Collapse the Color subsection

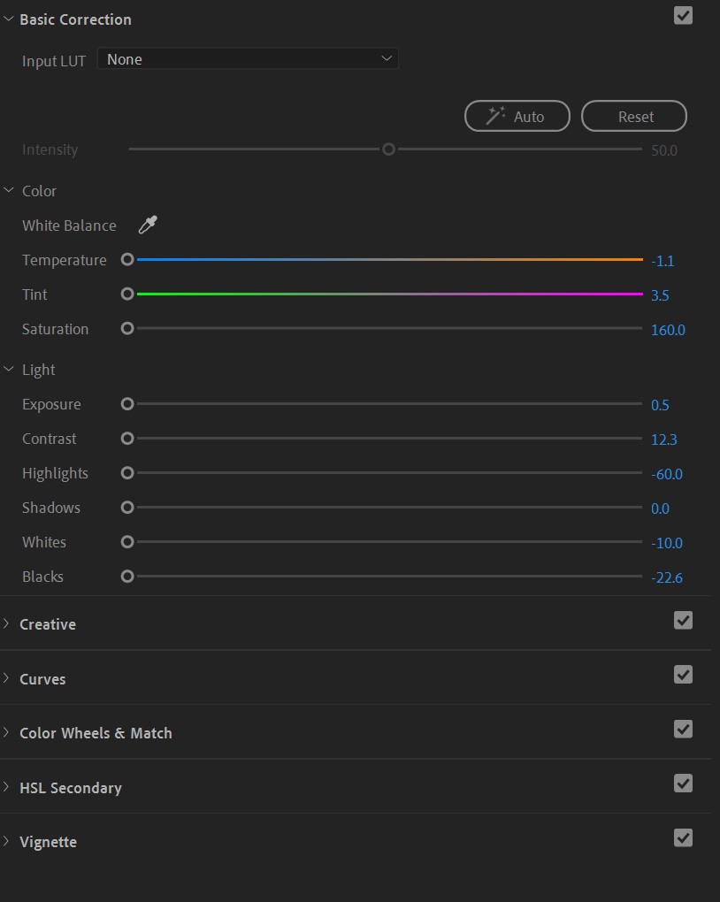pos(9,190)
